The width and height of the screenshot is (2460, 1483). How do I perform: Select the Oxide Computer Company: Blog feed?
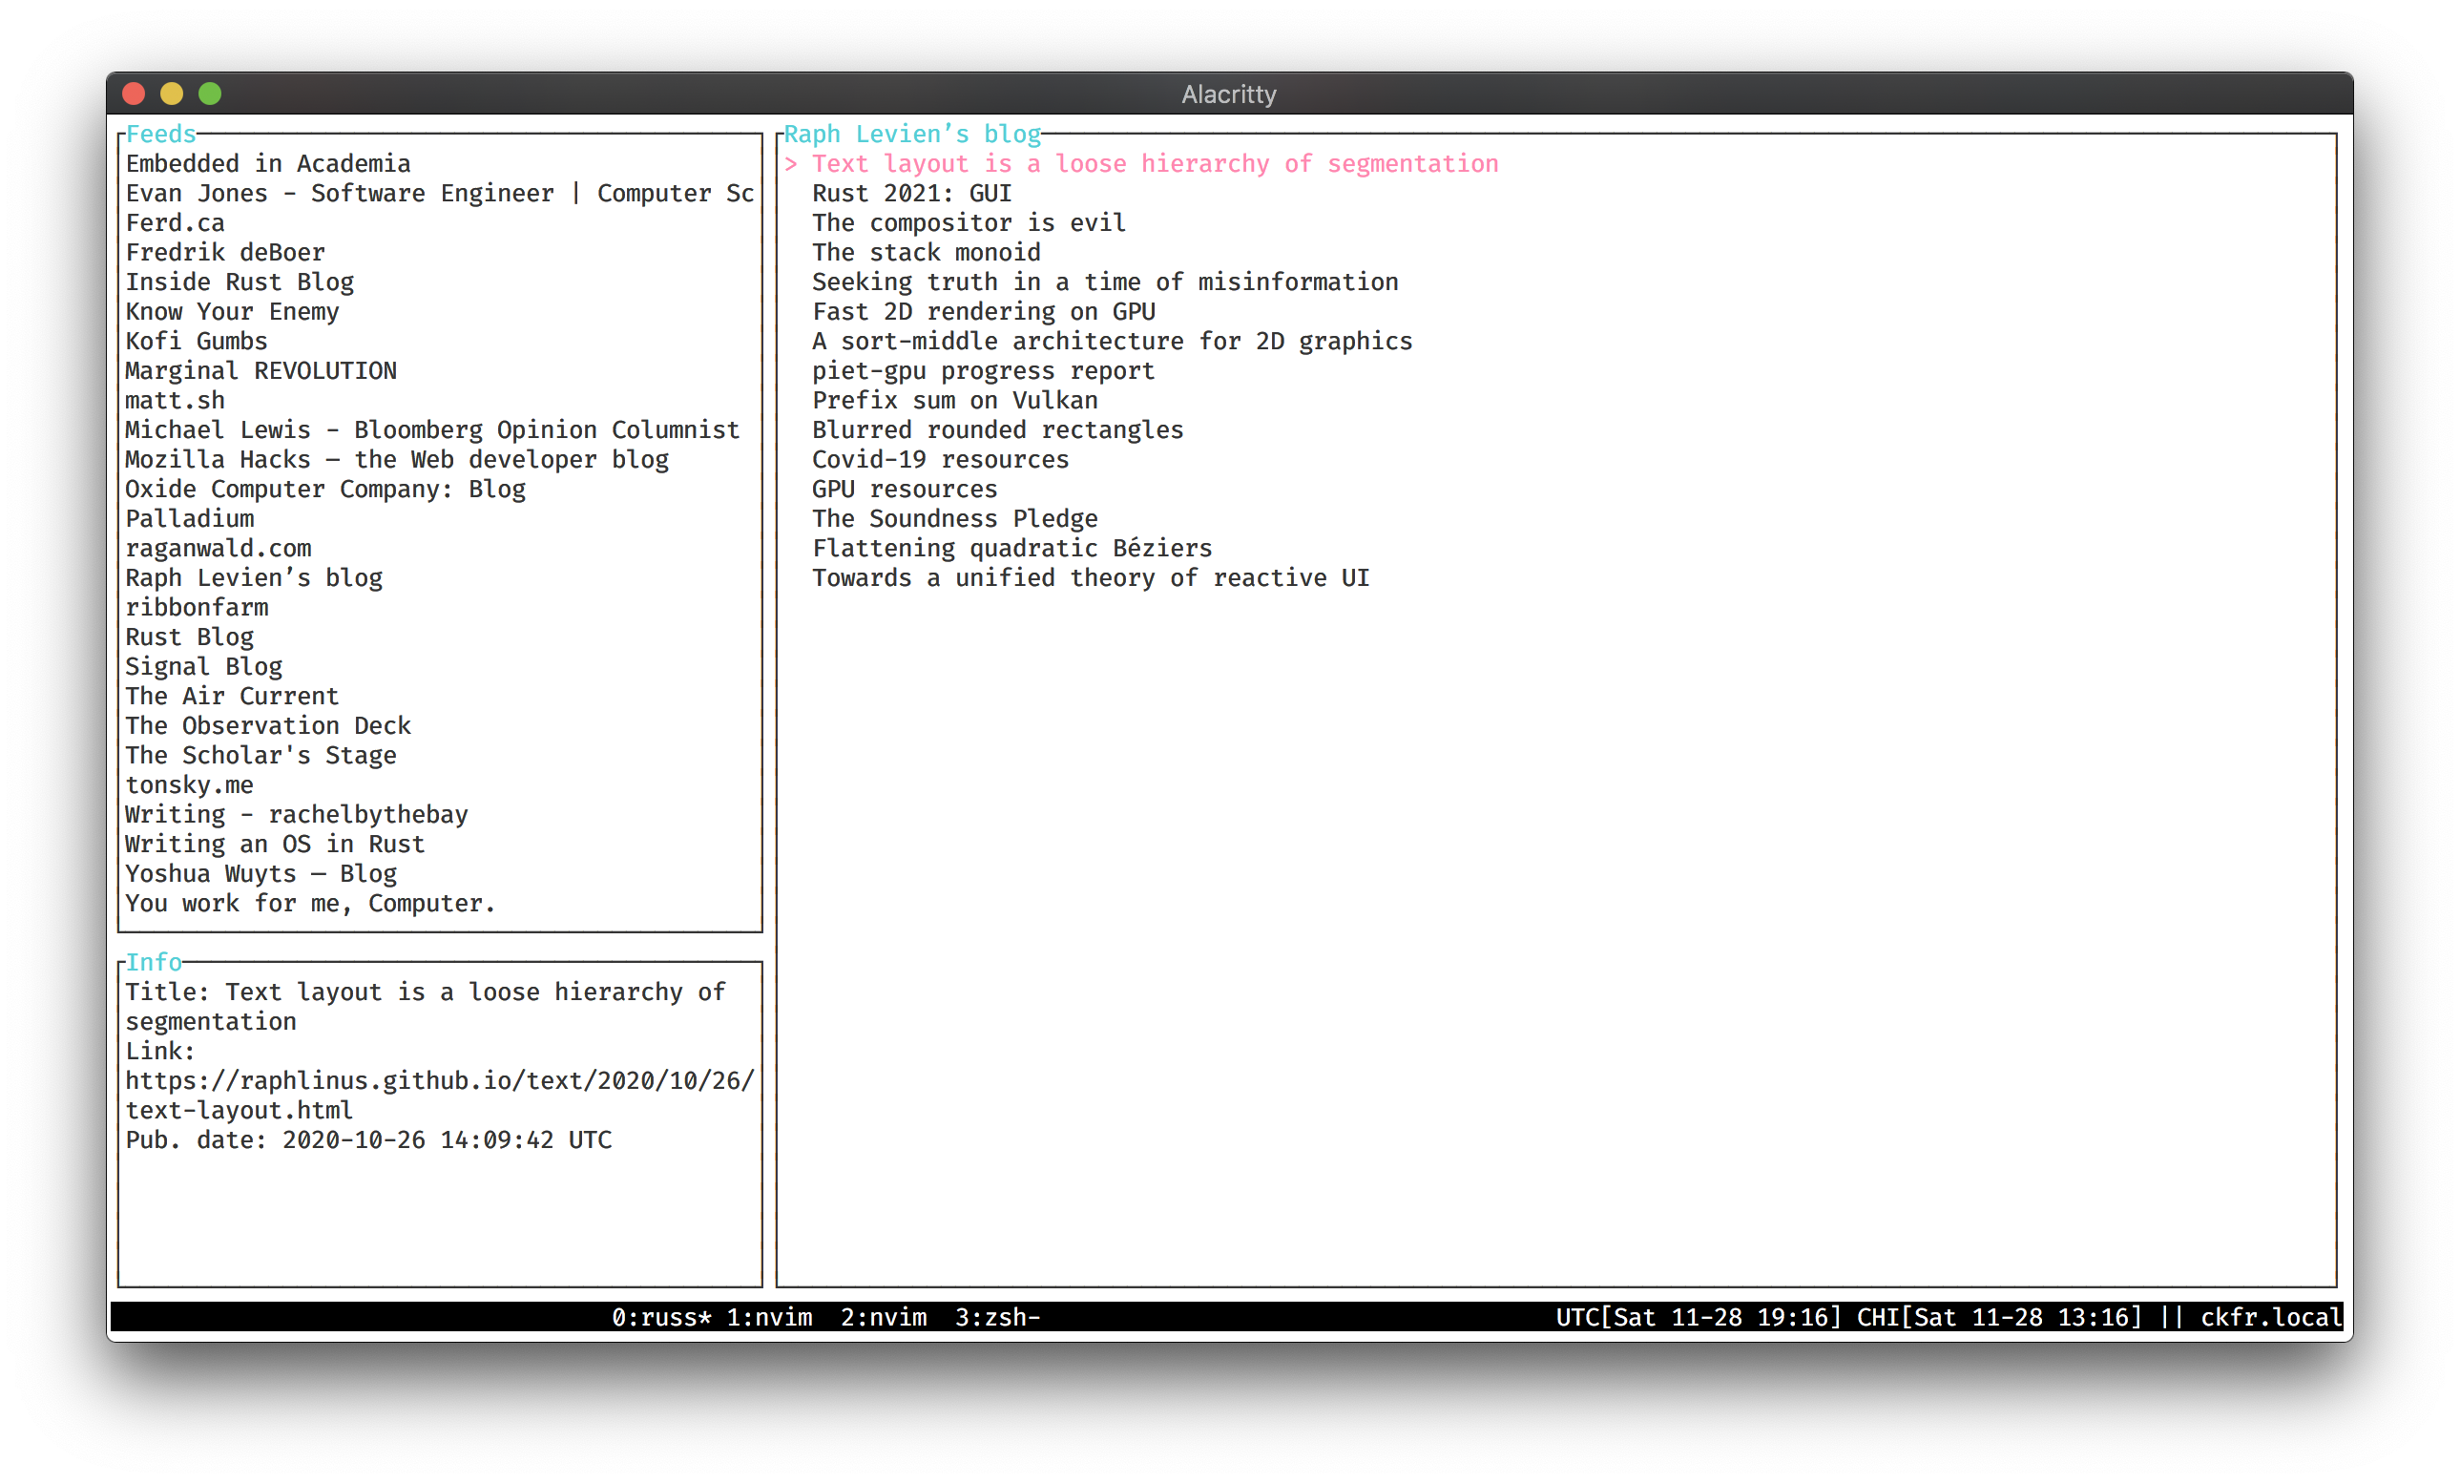324,490
